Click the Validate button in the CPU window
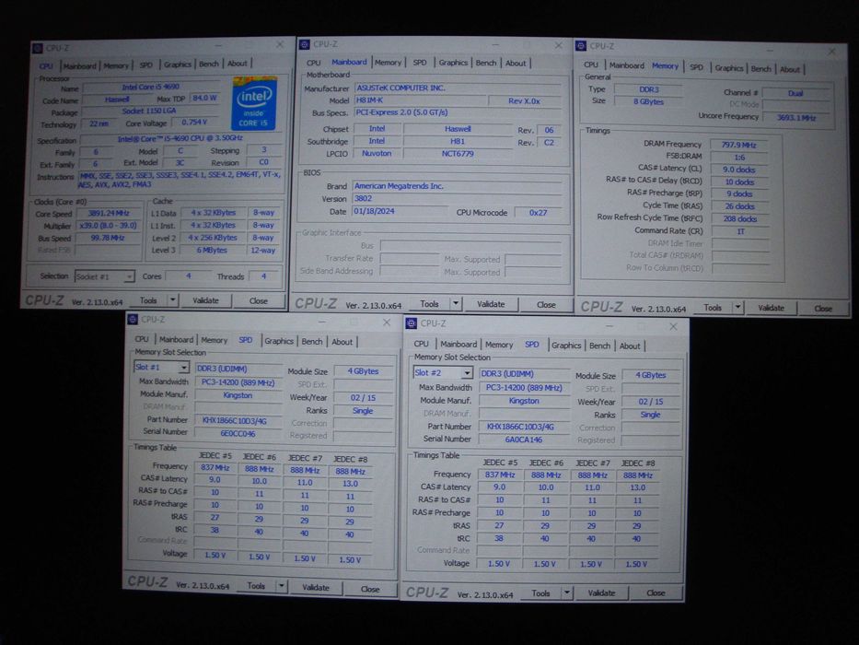The height and width of the screenshot is (645, 859). 205,300
